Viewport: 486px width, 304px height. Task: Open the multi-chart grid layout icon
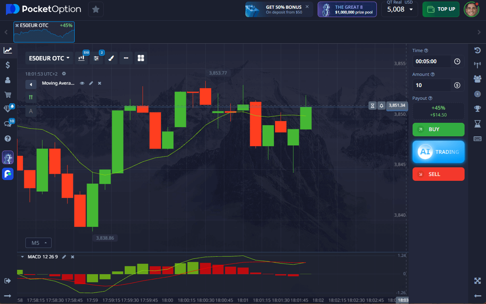(x=141, y=58)
